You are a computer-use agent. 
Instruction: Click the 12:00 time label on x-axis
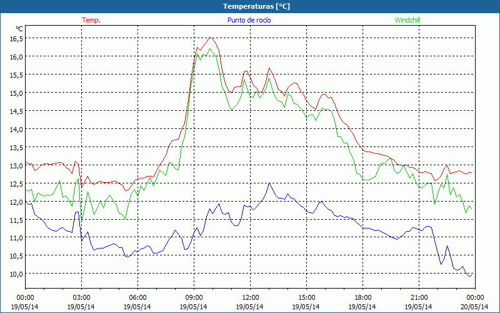click(x=250, y=298)
